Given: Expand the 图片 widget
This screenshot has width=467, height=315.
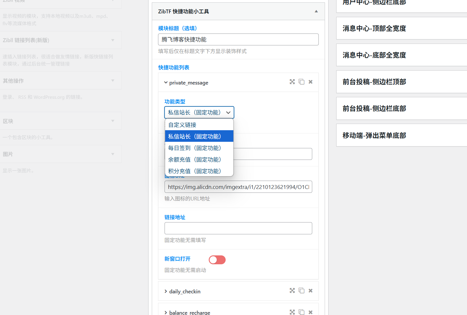Looking at the screenshot, I should click(113, 154).
